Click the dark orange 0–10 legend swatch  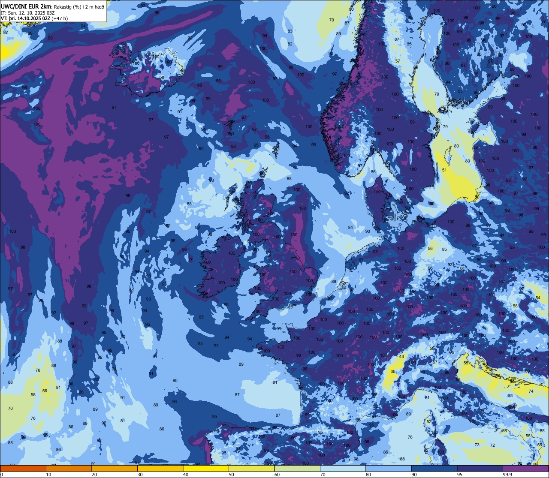[x=23, y=469]
